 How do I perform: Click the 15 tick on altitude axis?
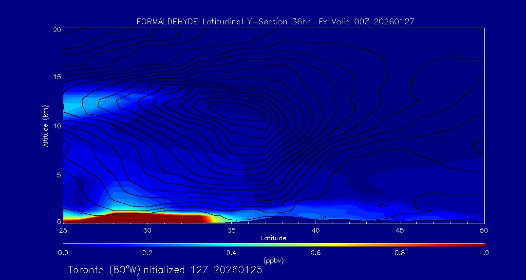pyautogui.click(x=56, y=77)
